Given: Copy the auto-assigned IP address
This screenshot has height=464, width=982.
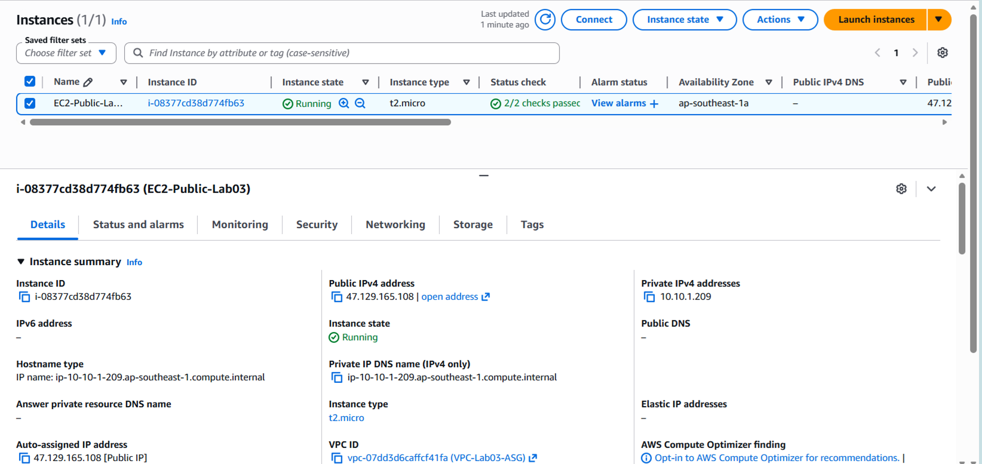Looking at the screenshot, I should (24, 458).
